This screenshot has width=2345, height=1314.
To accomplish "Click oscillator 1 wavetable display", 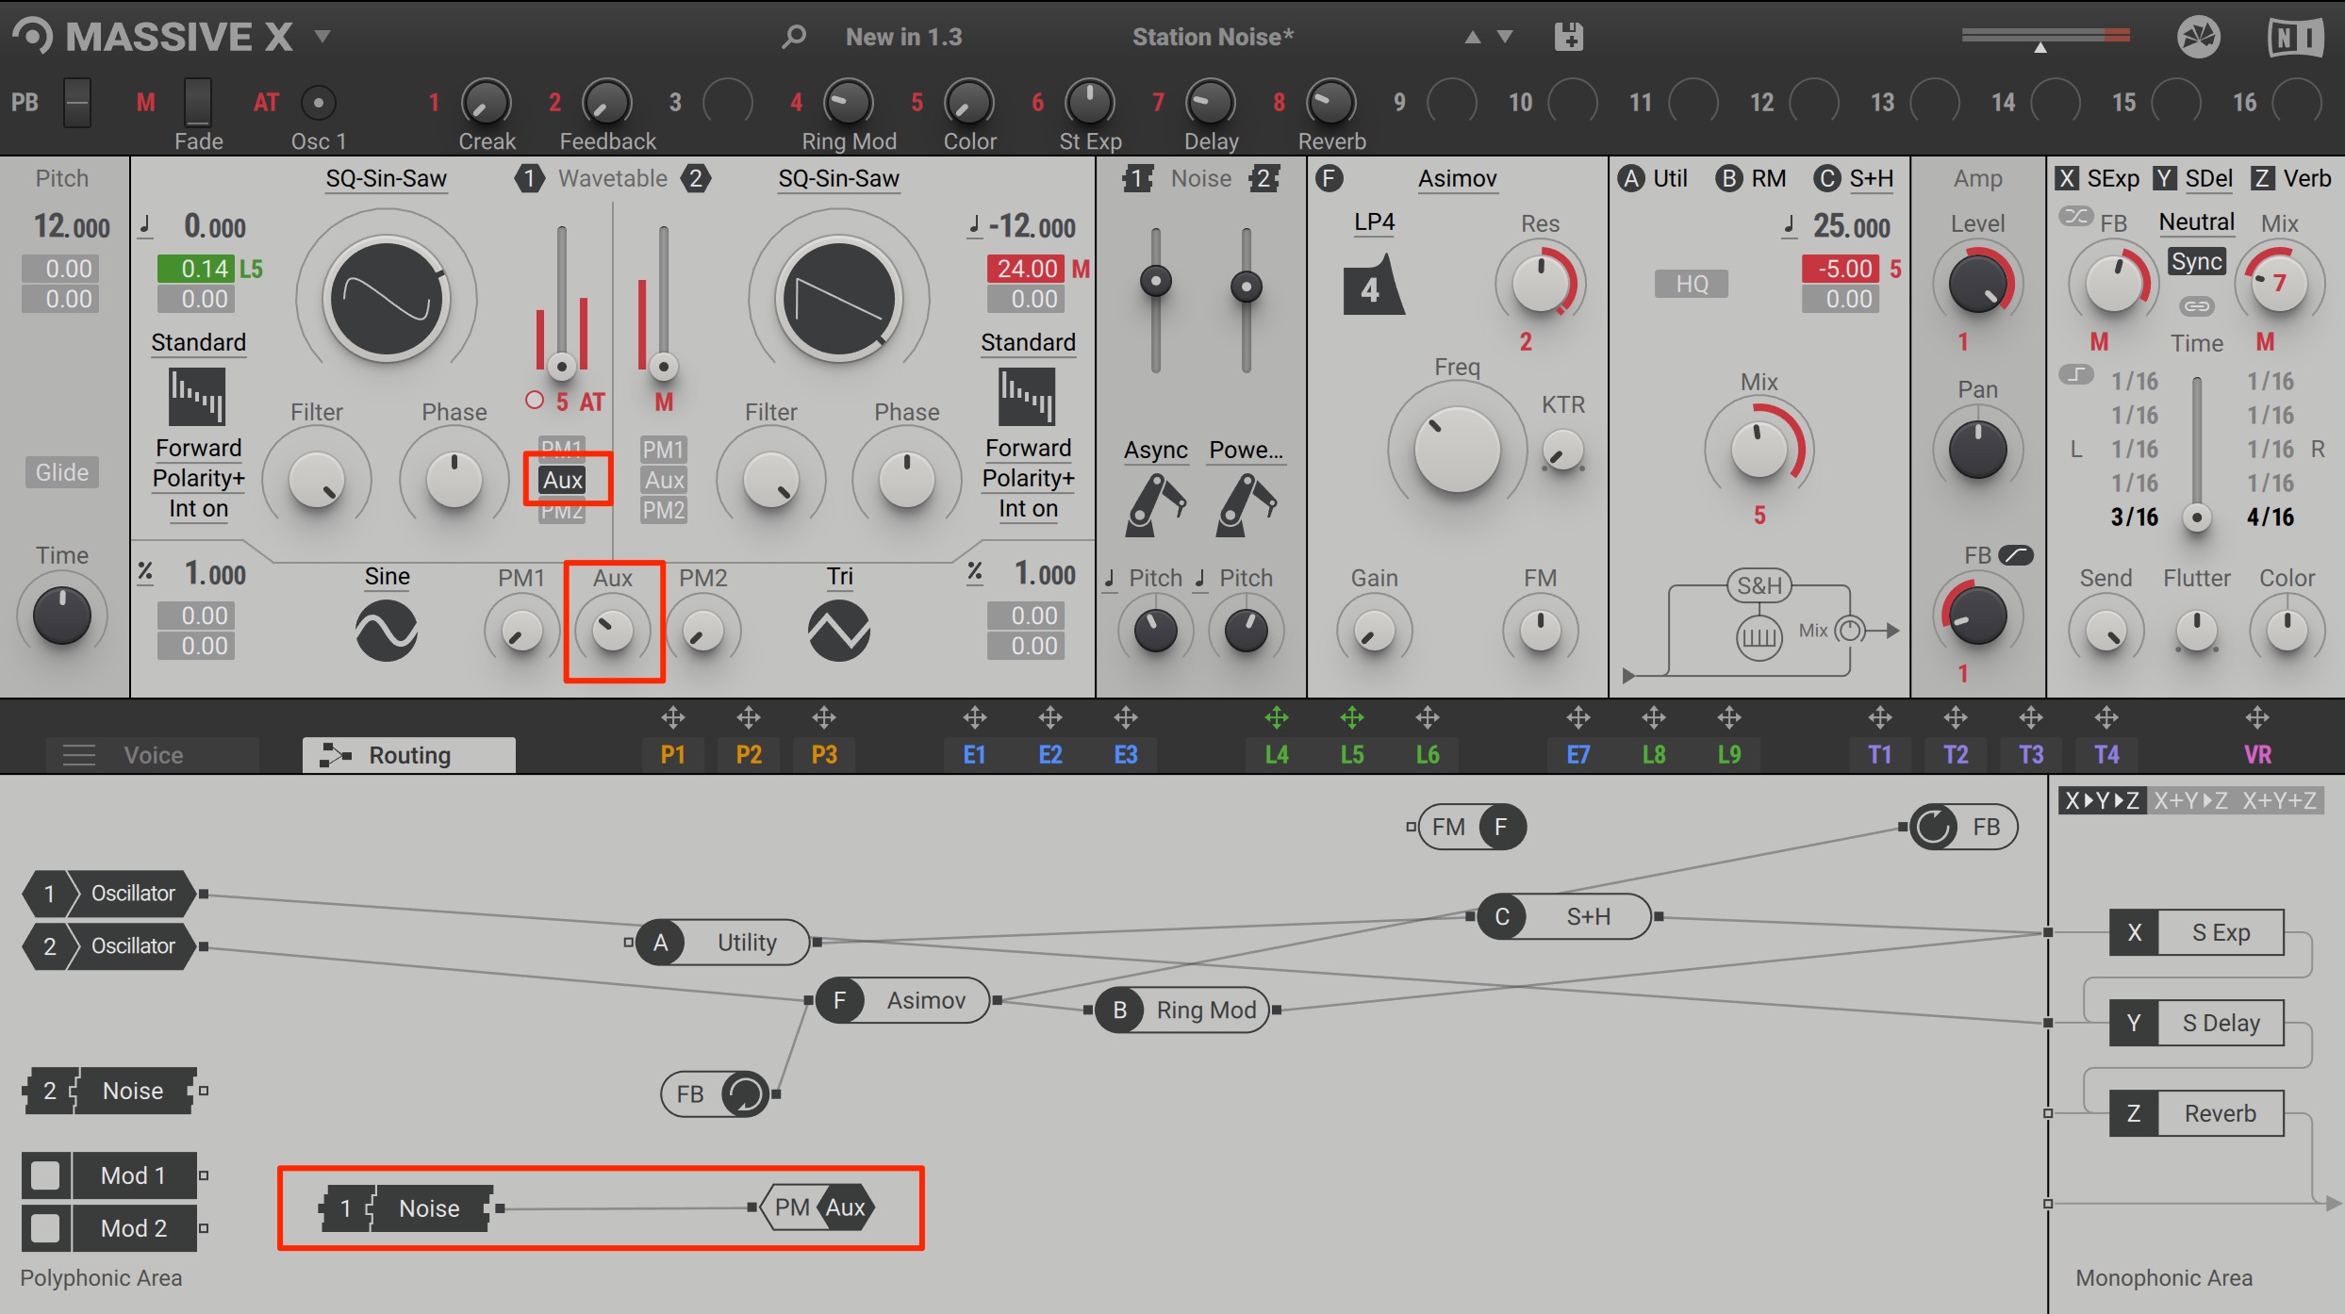I will [387, 300].
